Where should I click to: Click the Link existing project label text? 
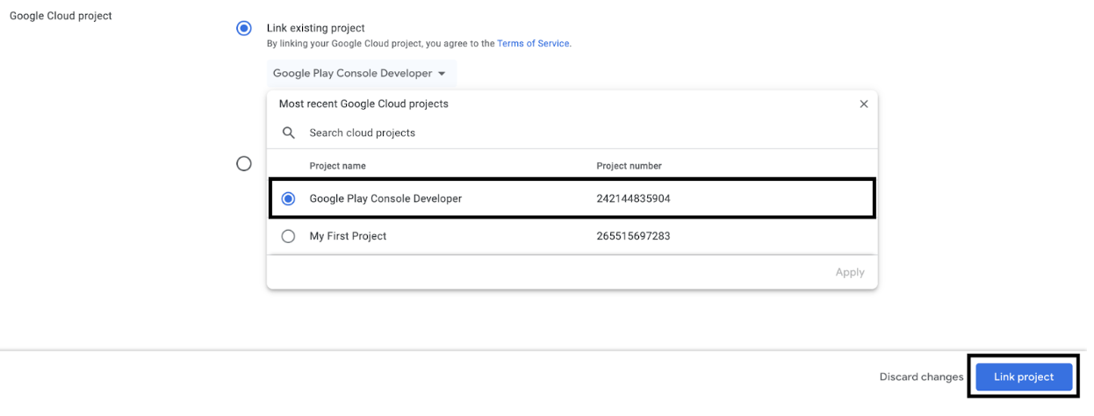coord(315,28)
